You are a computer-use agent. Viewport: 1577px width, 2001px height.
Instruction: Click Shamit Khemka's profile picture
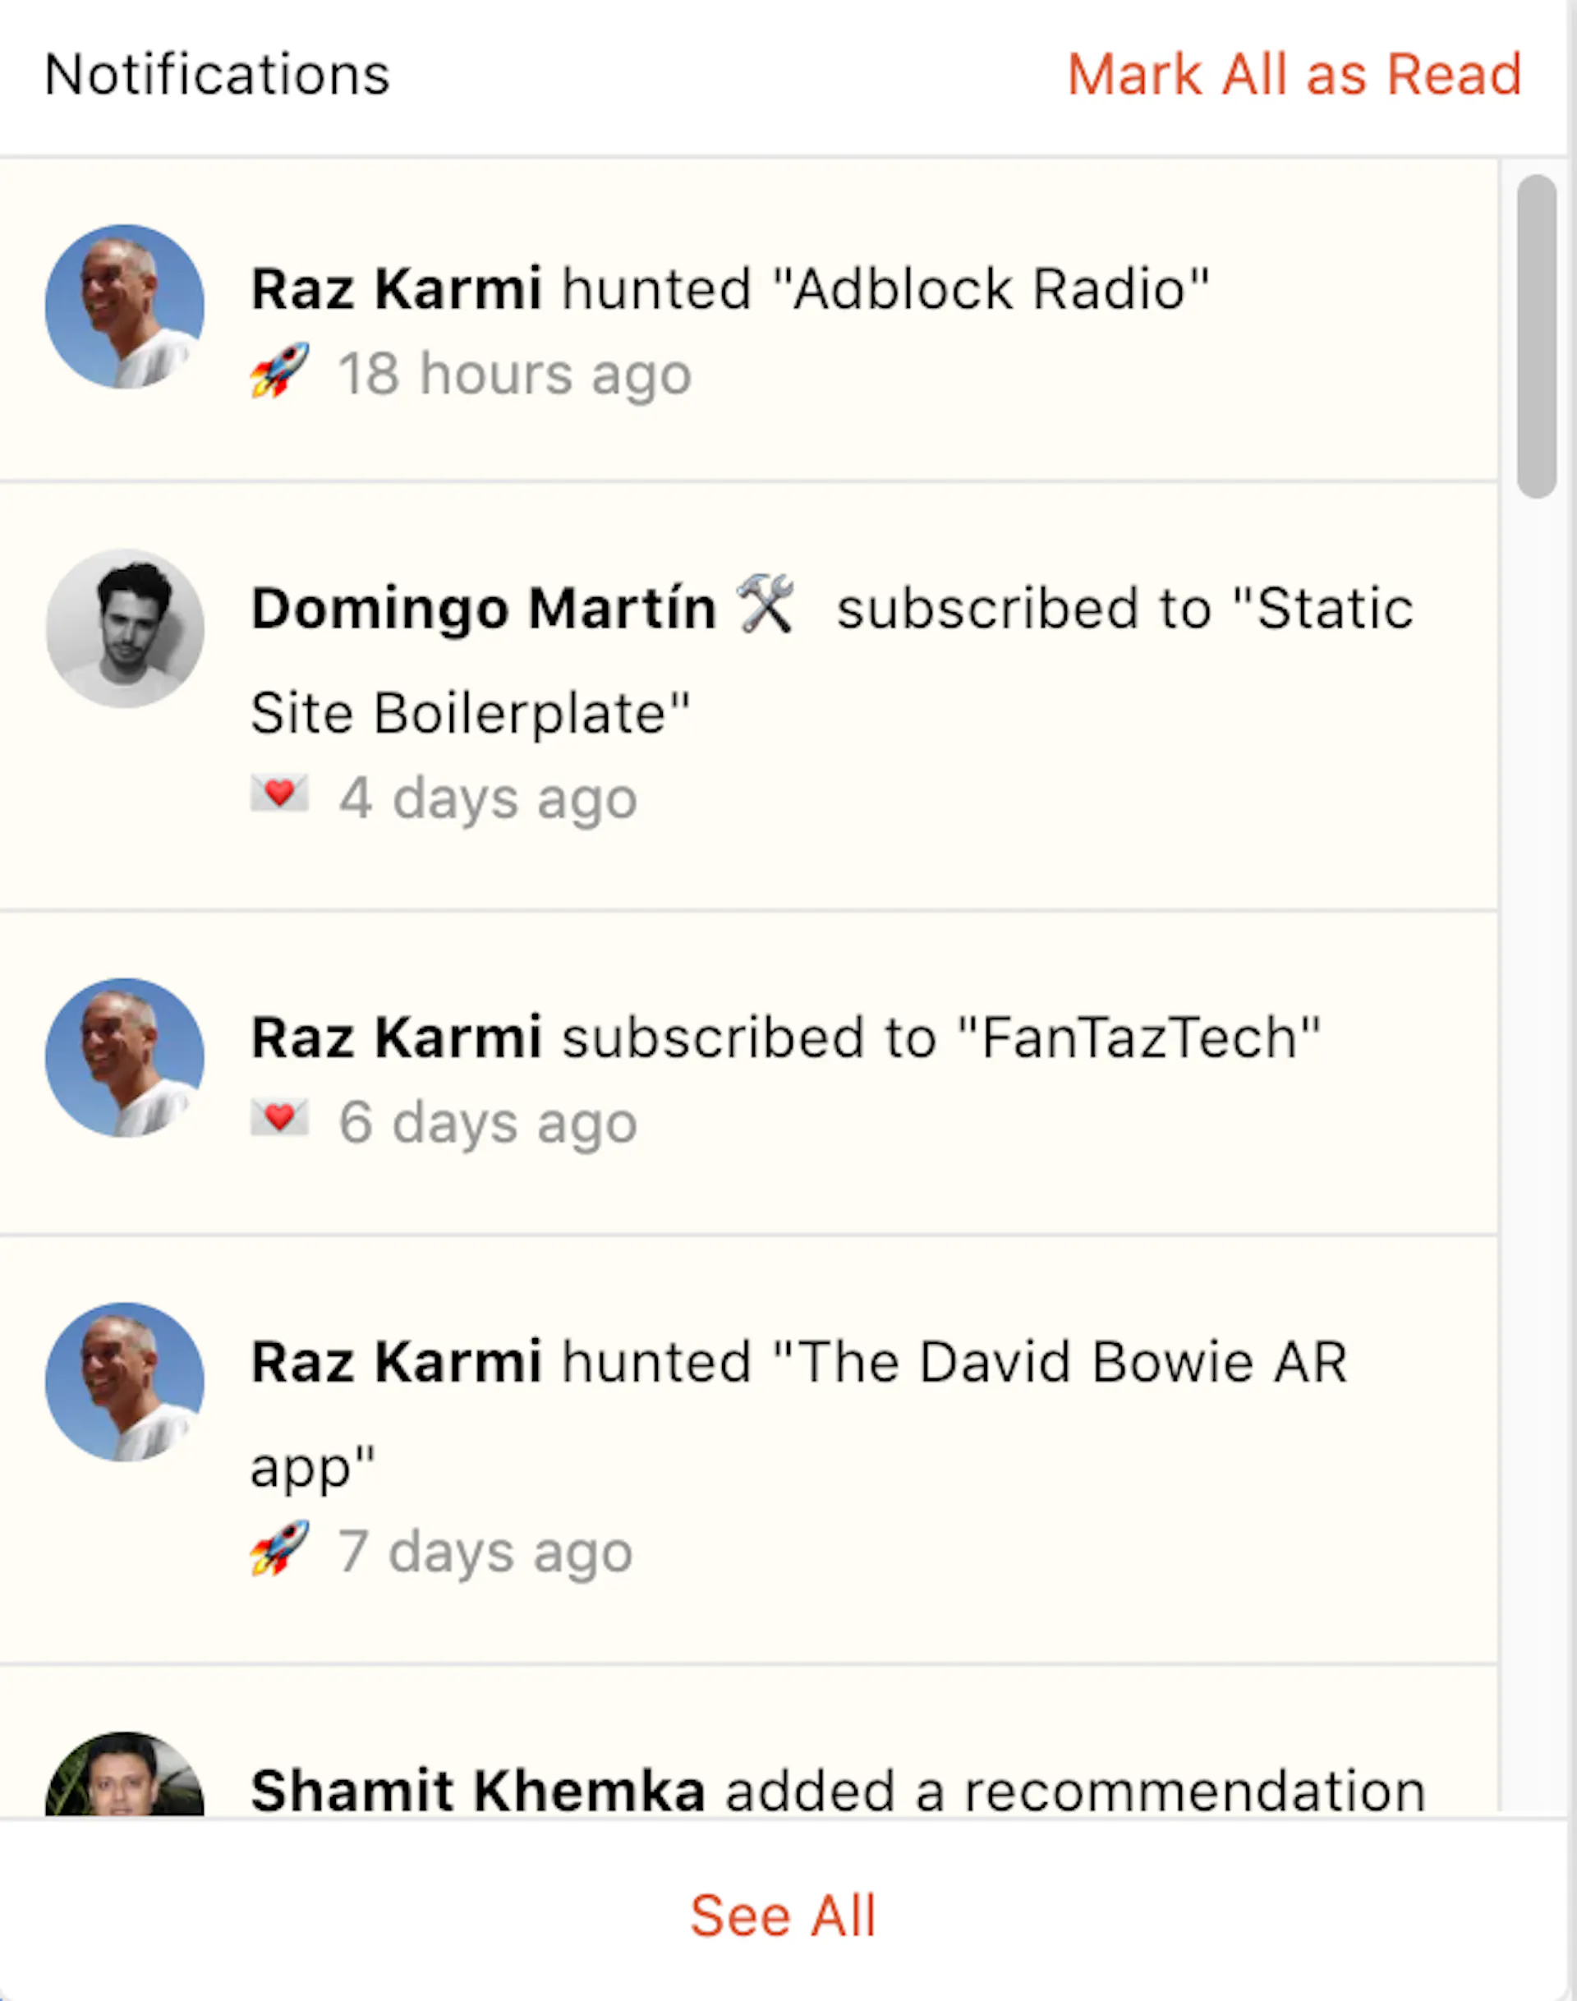coord(125,1773)
